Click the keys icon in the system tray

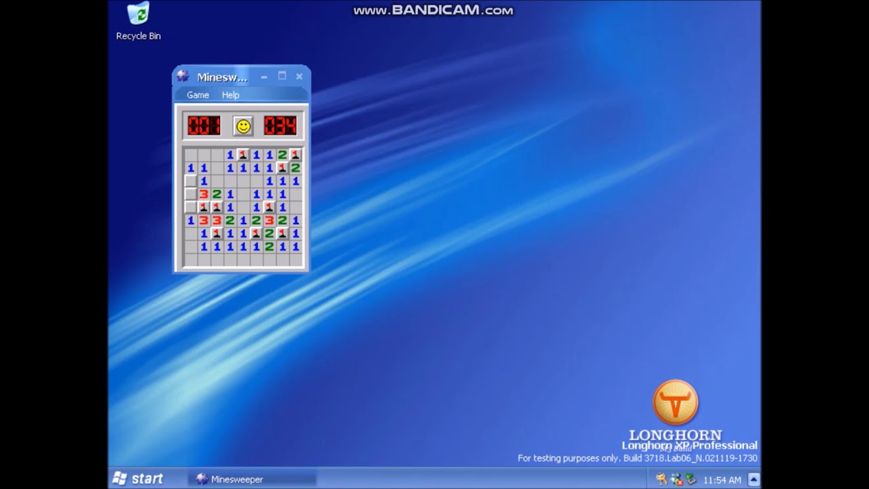point(662,479)
